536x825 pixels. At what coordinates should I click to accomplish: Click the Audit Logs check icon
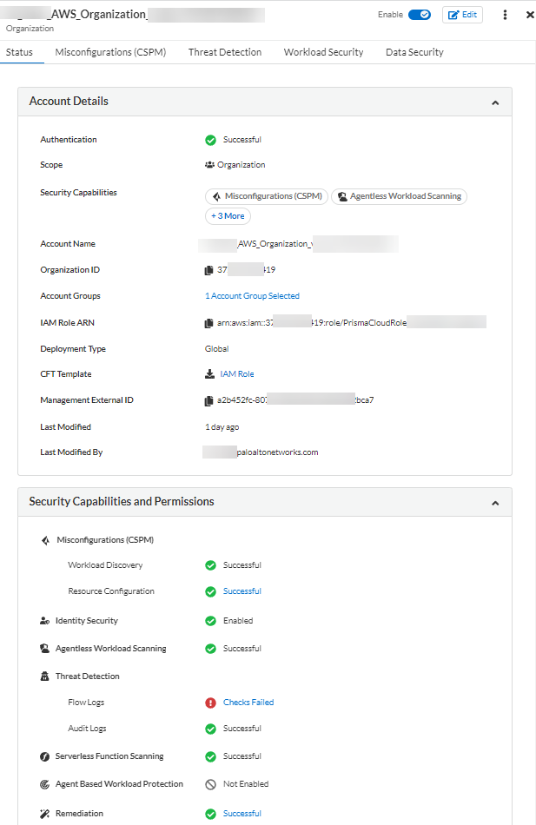coord(210,729)
